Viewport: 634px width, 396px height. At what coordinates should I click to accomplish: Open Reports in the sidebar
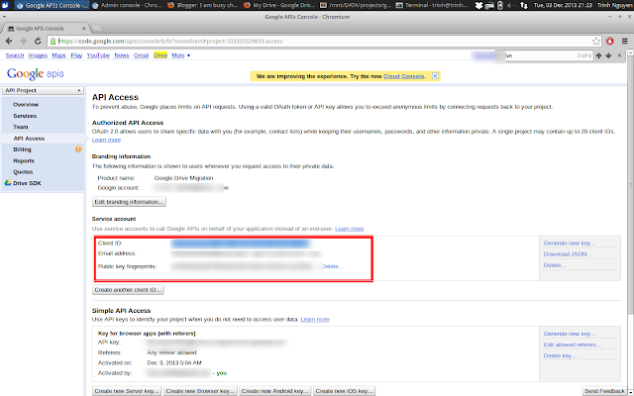tap(24, 160)
